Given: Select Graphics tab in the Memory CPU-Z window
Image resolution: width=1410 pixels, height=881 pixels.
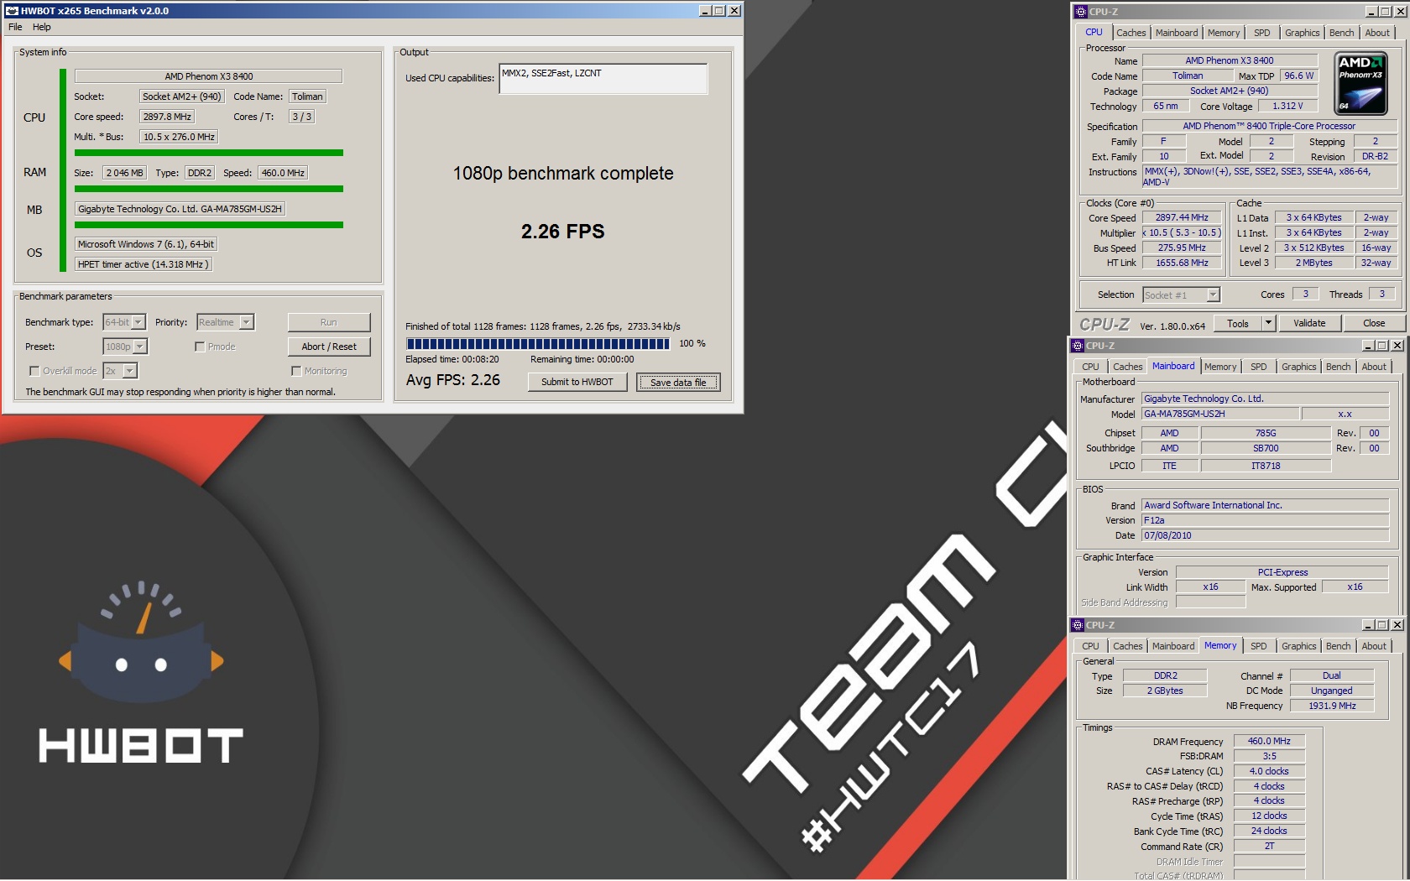Looking at the screenshot, I should click(x=1298, y=646).
